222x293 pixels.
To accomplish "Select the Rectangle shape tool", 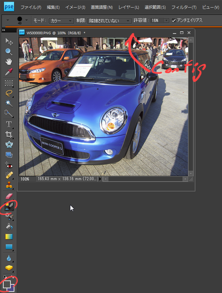I will click(9, 247).
